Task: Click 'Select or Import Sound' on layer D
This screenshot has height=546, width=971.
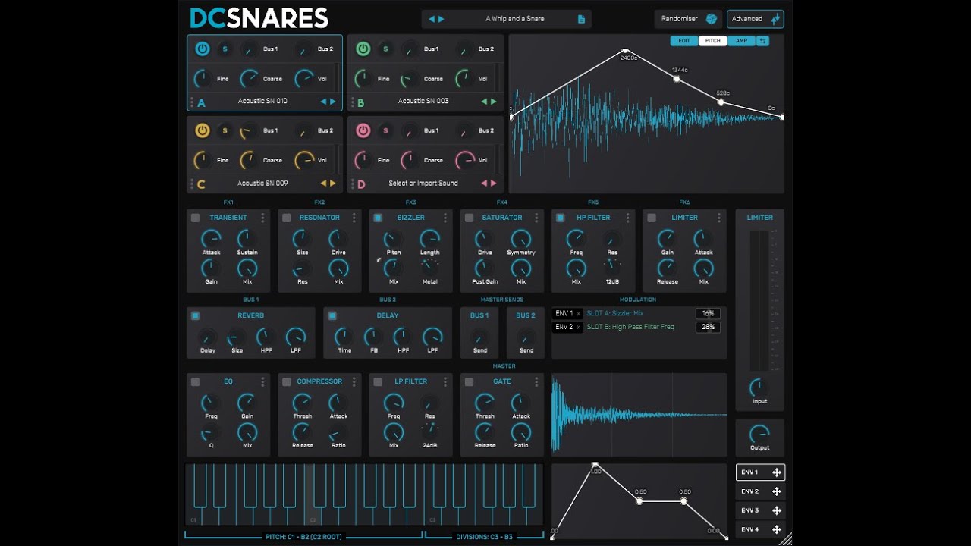Action: point(423,183)
